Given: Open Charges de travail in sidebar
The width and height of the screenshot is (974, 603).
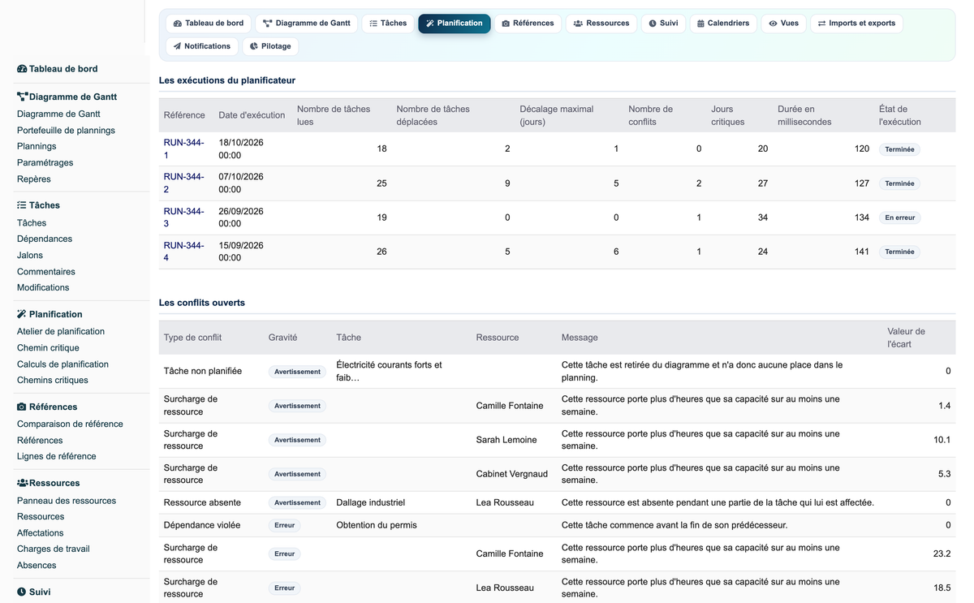Looking at the screenshot, I should 54,549.
